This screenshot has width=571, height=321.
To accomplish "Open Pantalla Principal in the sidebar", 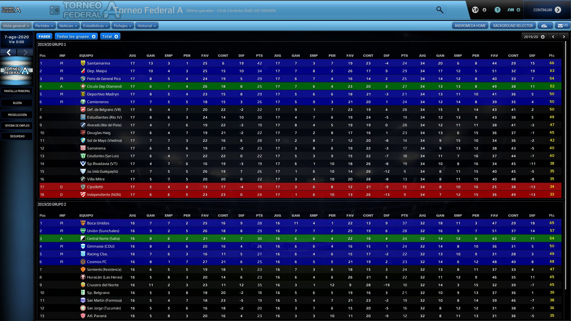I will click(17, 91).
